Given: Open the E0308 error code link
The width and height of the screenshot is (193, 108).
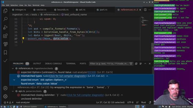Looking at the screenshot, I should pos(92,72).
